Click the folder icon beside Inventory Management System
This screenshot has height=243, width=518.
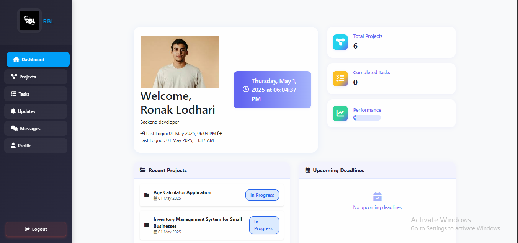click(x=147, y=225)
